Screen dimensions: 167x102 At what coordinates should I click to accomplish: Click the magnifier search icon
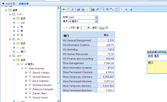click(x=122, y=9)
